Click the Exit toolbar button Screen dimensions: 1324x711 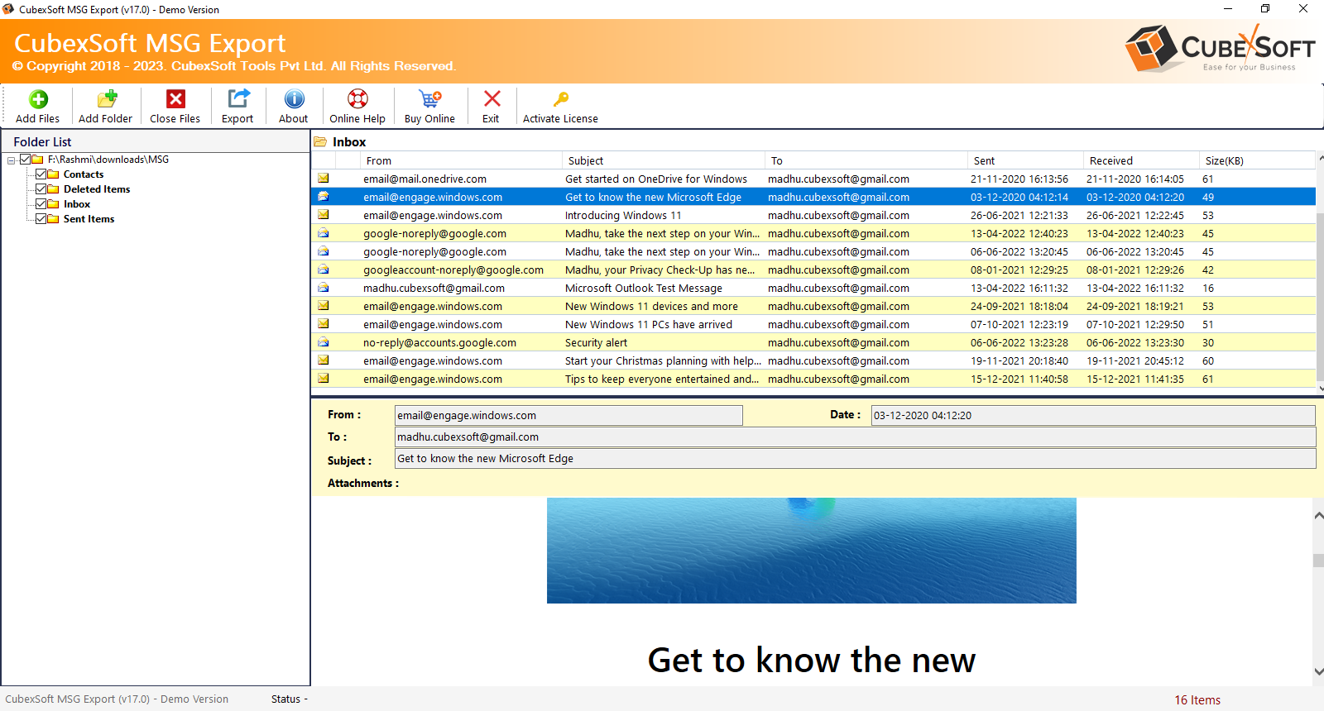[492, 100]
